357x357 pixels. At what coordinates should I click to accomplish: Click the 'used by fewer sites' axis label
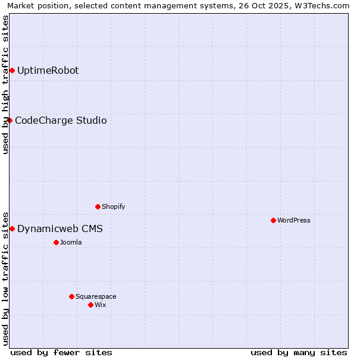coord(61,352)
